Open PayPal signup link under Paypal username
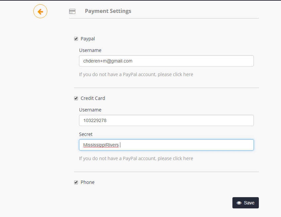The image size is (281, 217). [x=136, y=74]
